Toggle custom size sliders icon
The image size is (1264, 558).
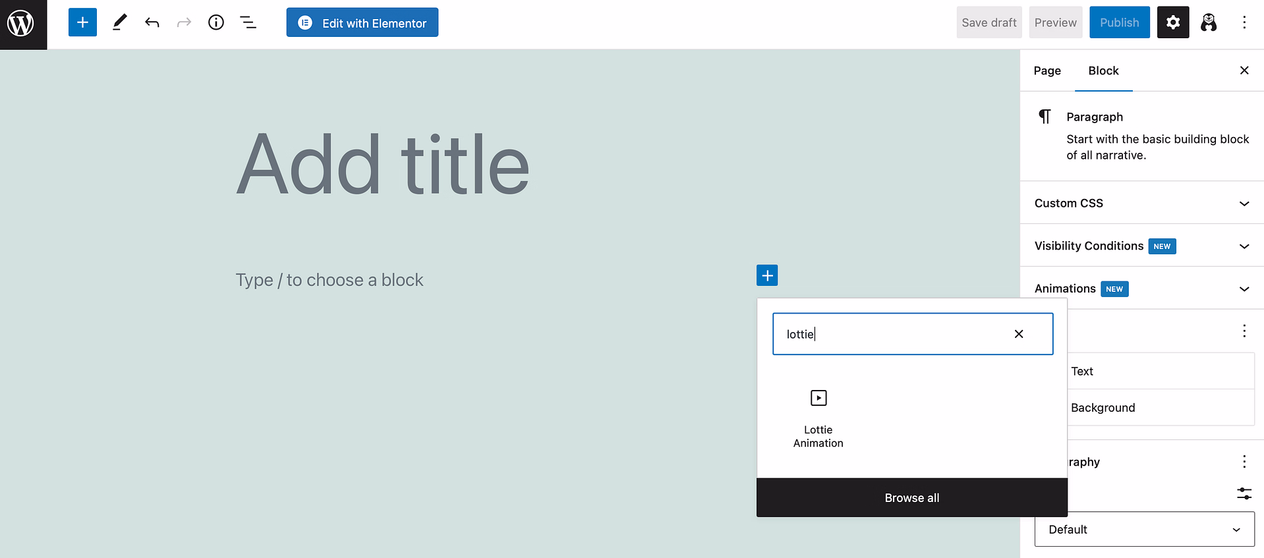tap(1244, 493)
